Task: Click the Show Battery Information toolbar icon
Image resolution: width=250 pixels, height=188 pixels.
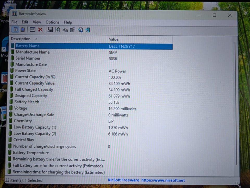Action: [x=15, y=30]
